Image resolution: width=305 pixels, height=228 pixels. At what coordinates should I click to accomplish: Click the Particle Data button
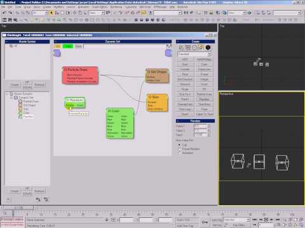tap(204, 94)
